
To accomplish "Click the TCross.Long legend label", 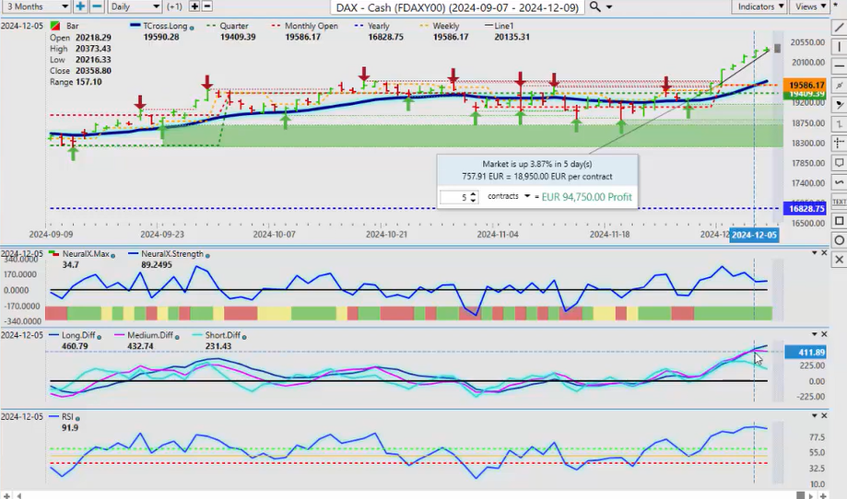I will coord(165,26).
